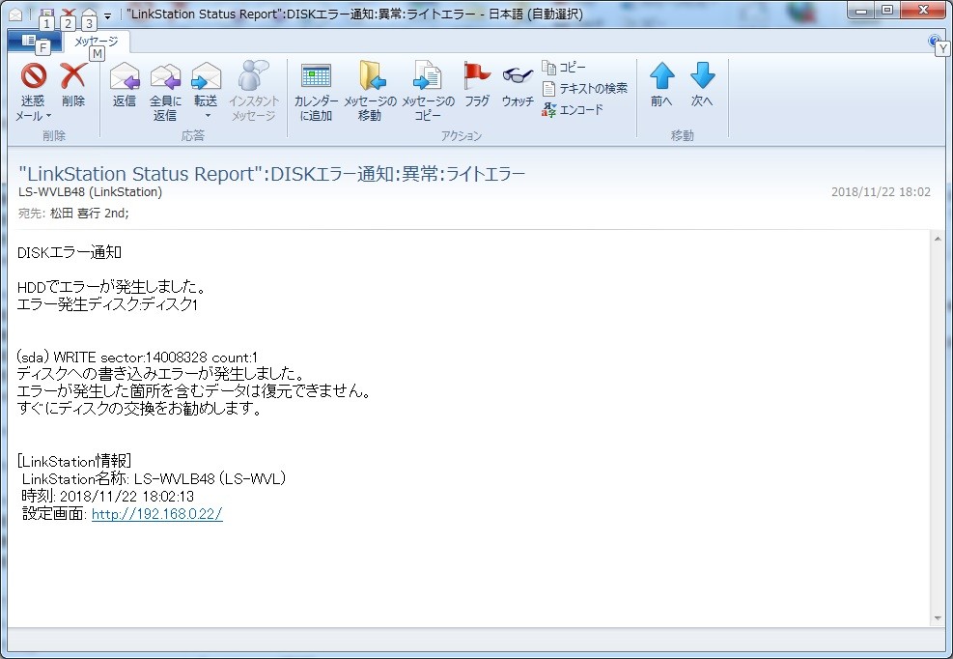Click the text 'エラー発生ディスク:ディスク1'
953x659 pixels.
point(107,304)
